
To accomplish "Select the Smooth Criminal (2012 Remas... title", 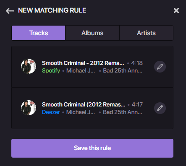I will coord(84,104).
